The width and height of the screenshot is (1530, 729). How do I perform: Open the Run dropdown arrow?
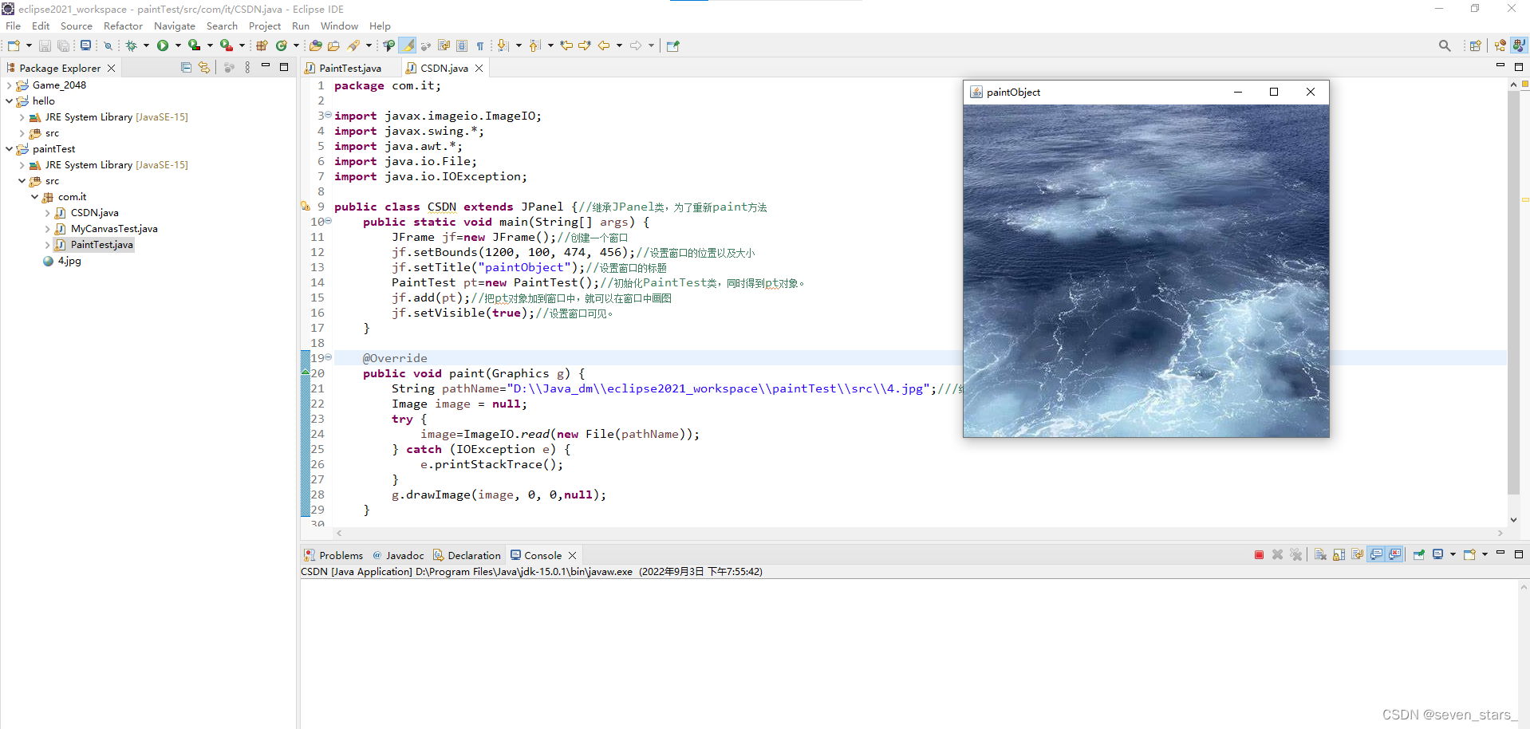click(178, 45)
